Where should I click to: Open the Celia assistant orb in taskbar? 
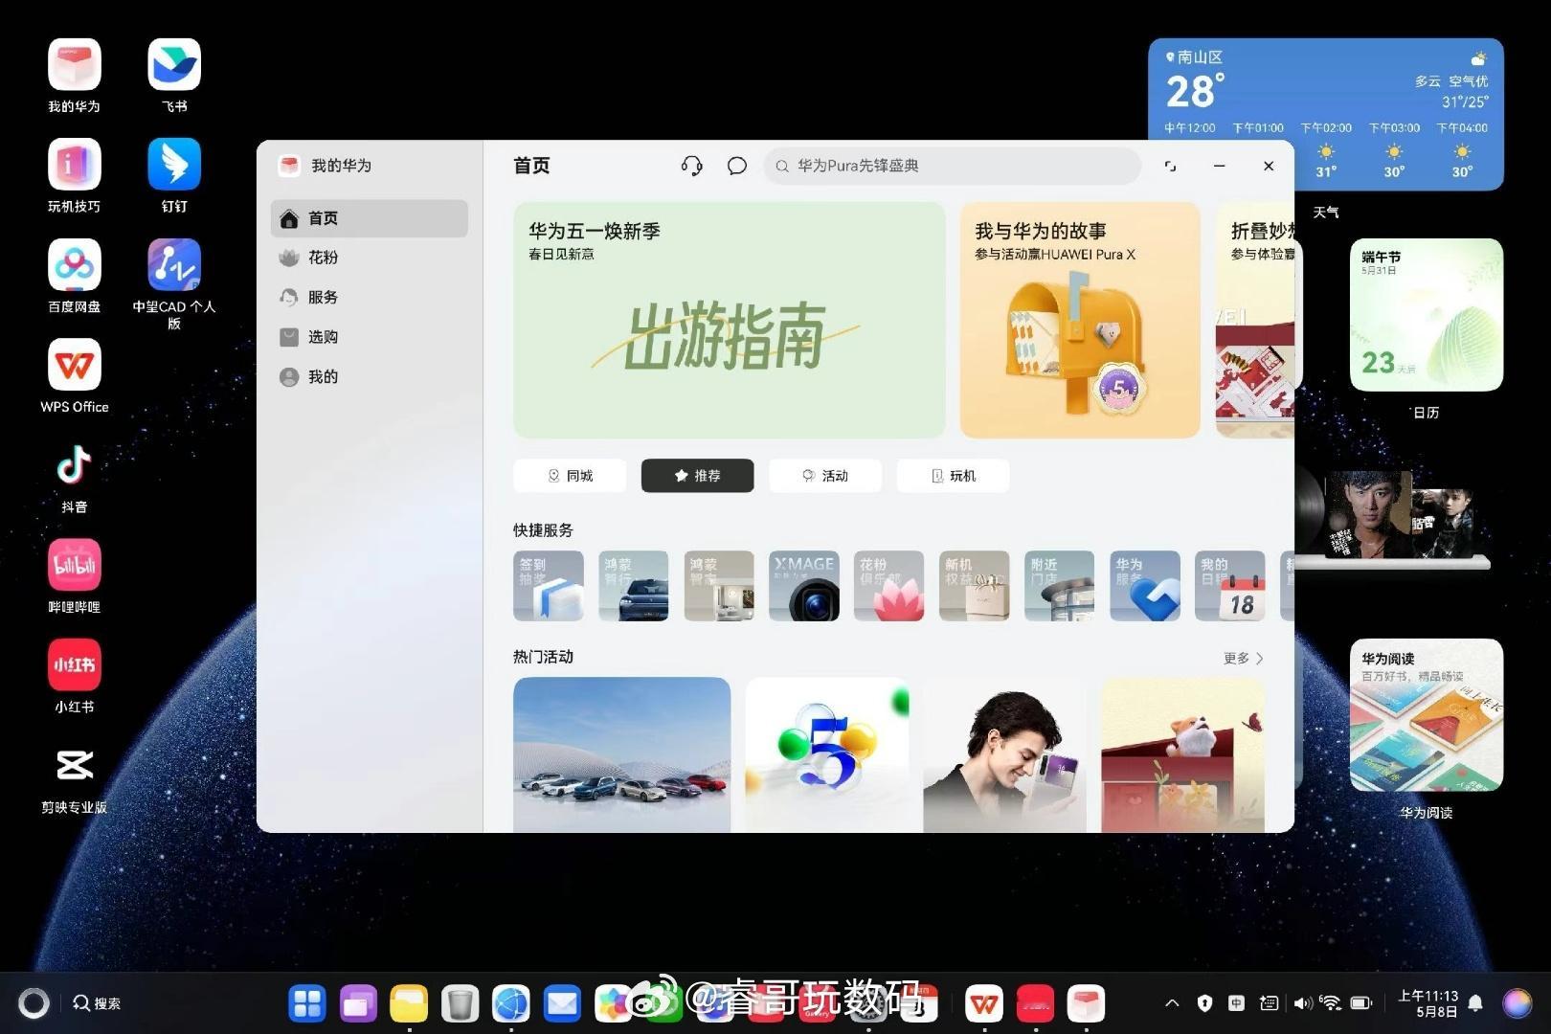click(1517, 1003)
